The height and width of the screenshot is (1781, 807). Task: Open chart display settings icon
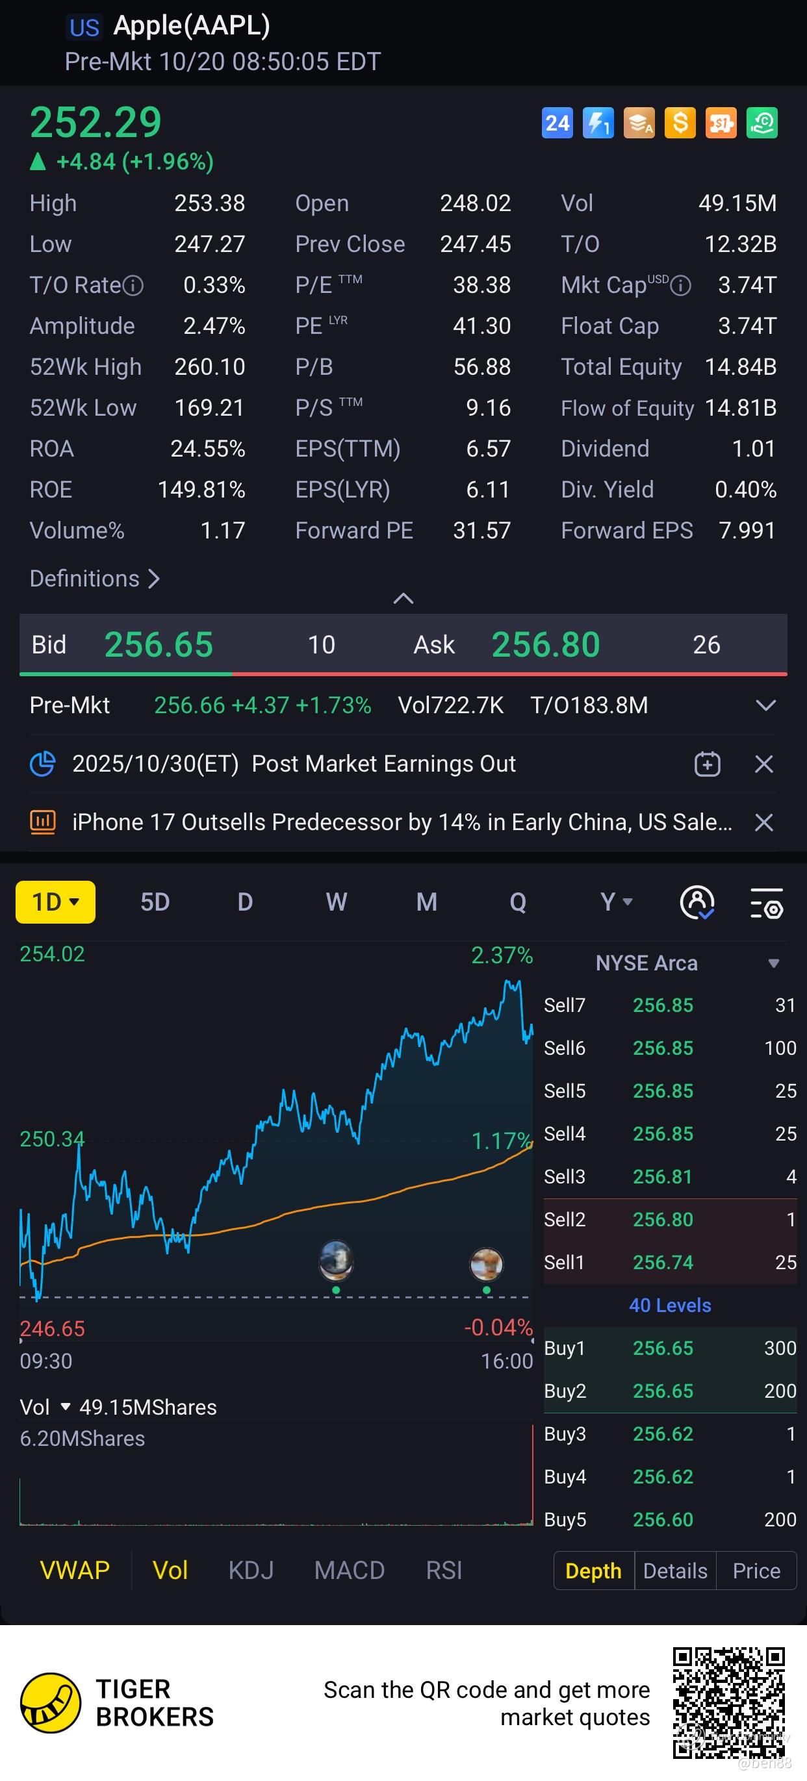click(x=766, y=903)
